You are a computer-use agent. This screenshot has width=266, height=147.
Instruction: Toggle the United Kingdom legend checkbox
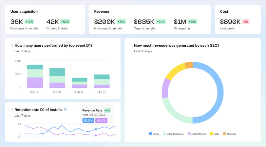point(164,134)
